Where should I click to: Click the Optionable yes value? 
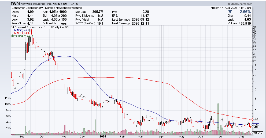point(64,24)
